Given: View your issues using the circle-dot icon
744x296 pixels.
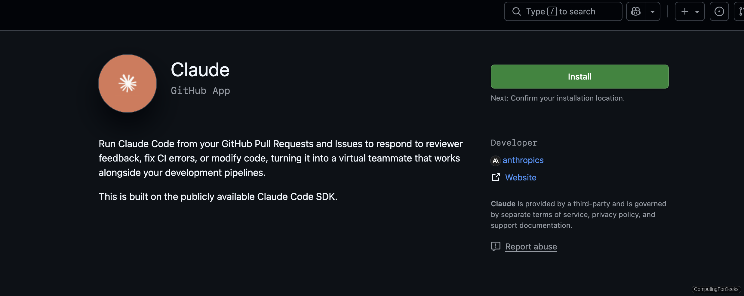Looking at the screenshot, I should [719, 11].
